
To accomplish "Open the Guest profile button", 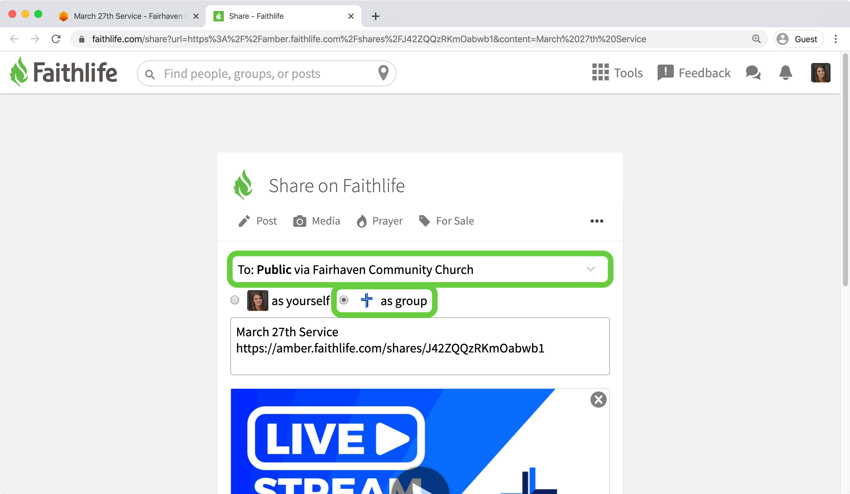I will click(798, 39).
